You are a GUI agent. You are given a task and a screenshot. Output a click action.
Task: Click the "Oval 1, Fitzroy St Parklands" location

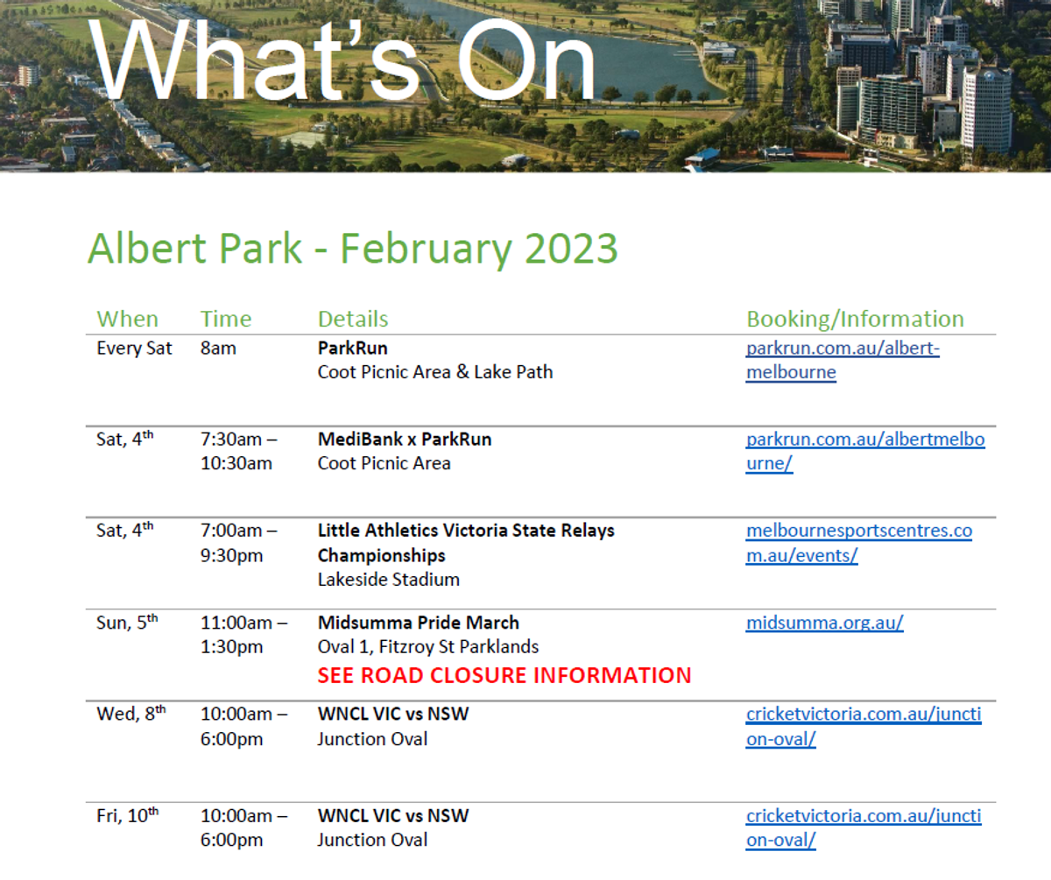click(x=427, y=647)
